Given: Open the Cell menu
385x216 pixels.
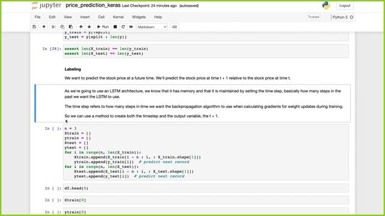Looking at the screenshot, I should [101, 17].
